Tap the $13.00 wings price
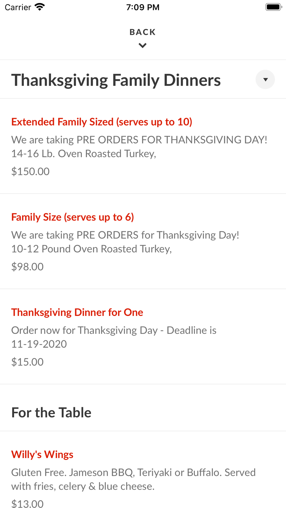 pyautogui.click(x=27, y=504)
